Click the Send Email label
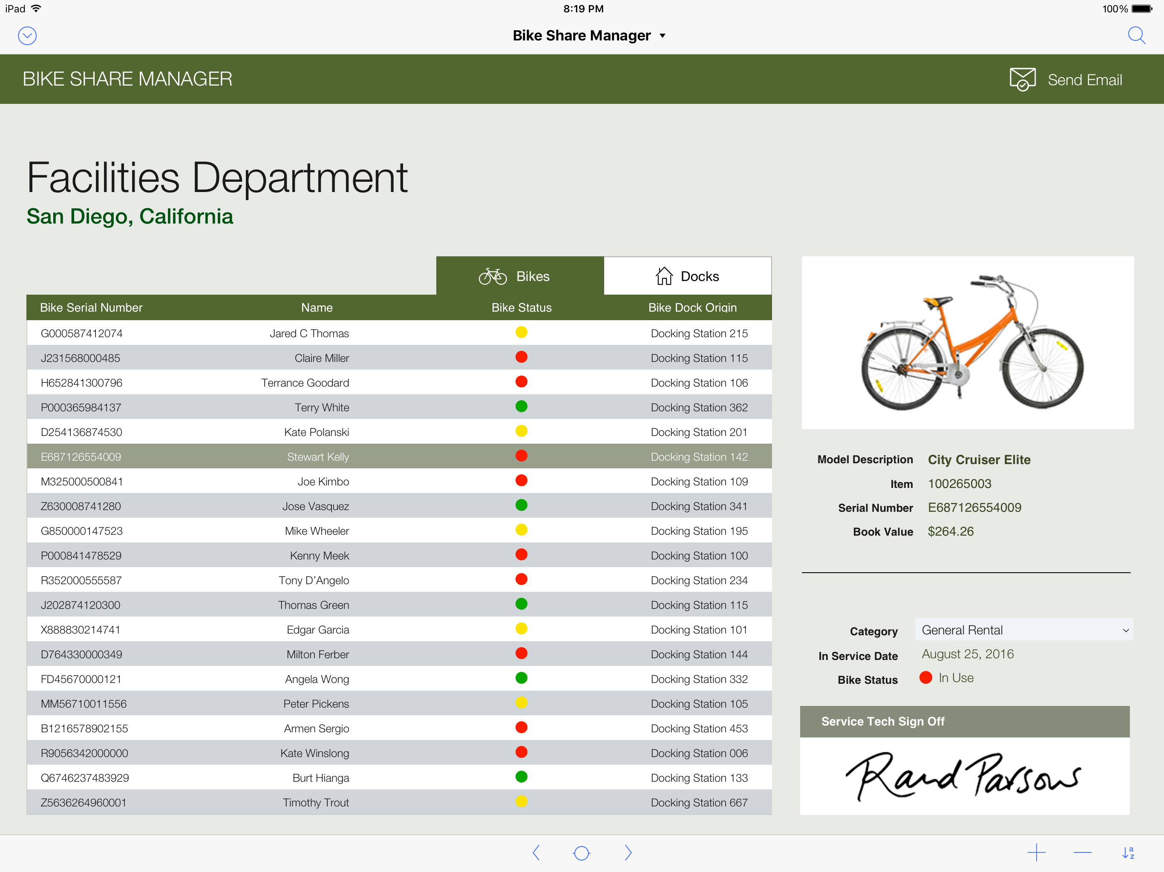The image size is (1164, 872). pyautogui.click(x=1085, y=80)
